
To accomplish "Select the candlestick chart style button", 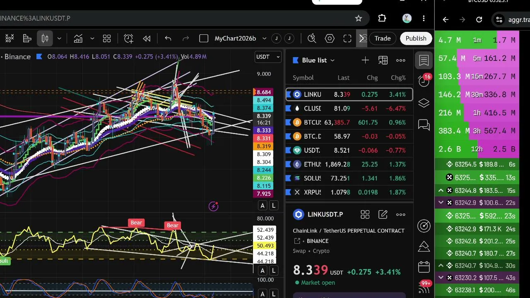I will pyautogui.click(x=45, y=38).
